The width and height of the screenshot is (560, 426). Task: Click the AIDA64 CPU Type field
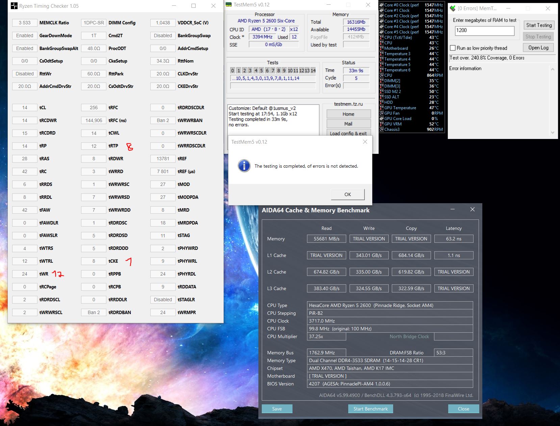coord(390,305)
